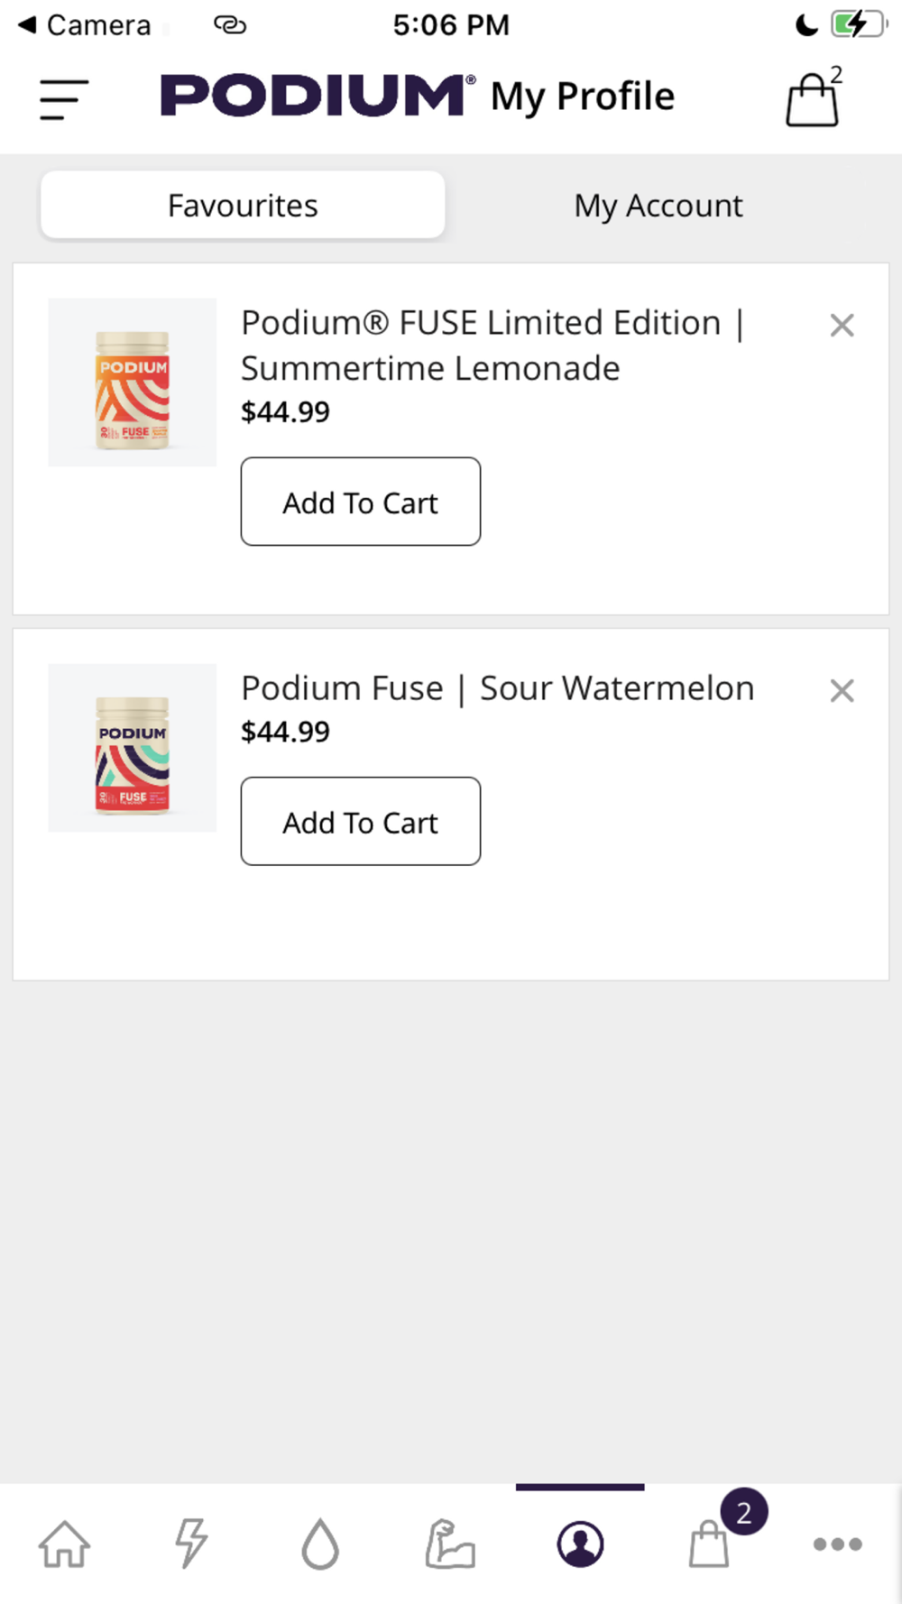The width and height of the screenshot is (902, 1604).
Task: Open the Sour Watermelon product image
Action: pyautogui.click(x=133, y=748)
